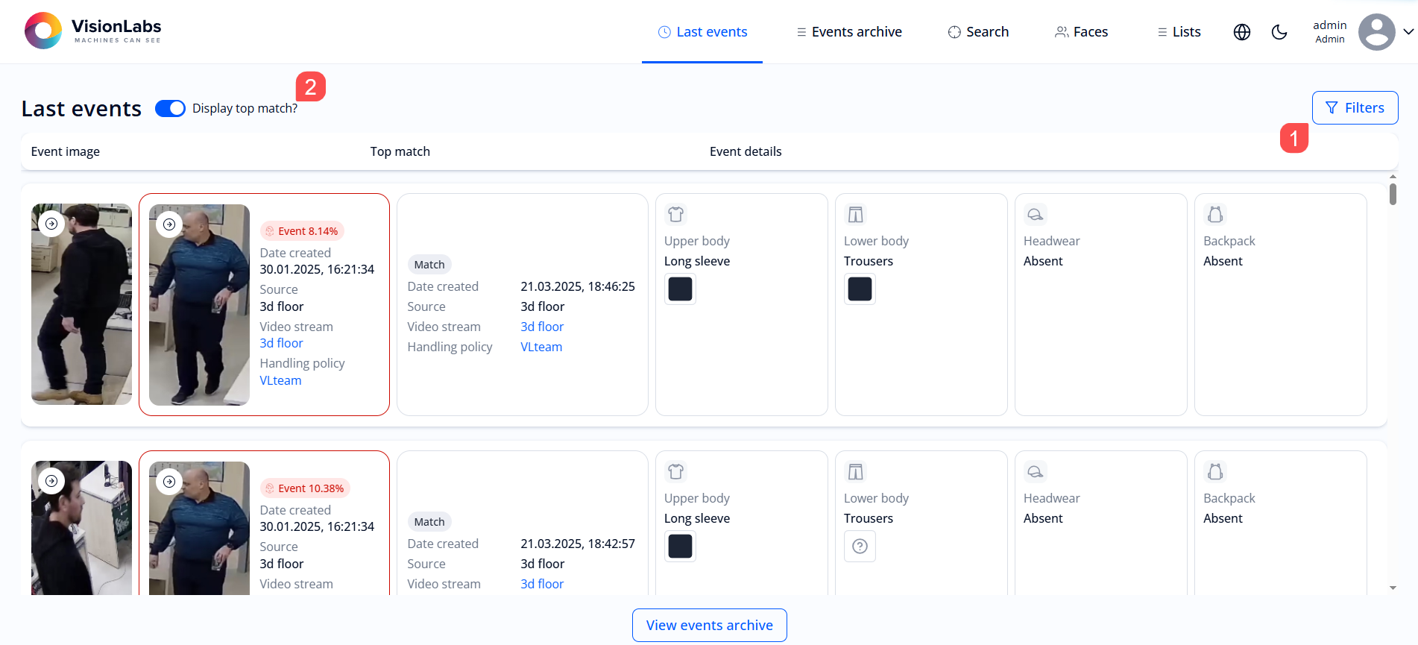Click the Event 10.38% similarity badge
The width and height of the screenshot is (1418, 645).
305,488
